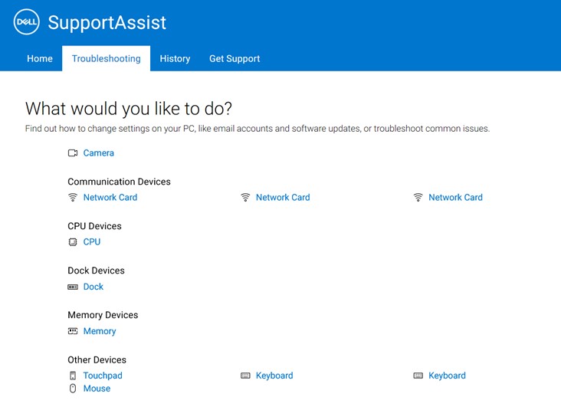Open the Dock troubleshooting link
Image resolution: width=561 pixels, height=407 pixels.
[93, 287]
